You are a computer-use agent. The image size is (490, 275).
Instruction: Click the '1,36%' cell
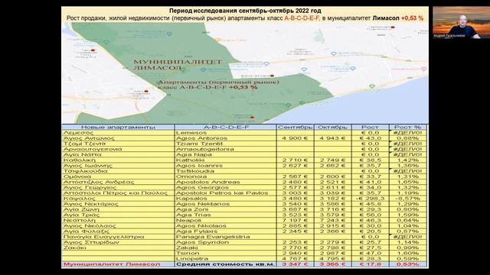[x=407, y=166]
